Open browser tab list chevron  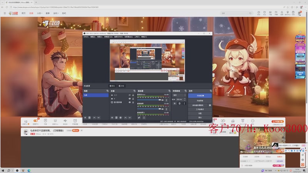coord(2,2)
